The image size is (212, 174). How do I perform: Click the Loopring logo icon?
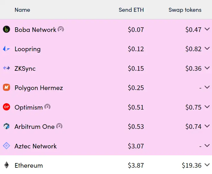(x=6, y=49)
